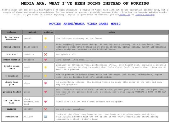Click the 'release' column header
The width and height of the screenshot is (170, 127).
pos(12,32)
